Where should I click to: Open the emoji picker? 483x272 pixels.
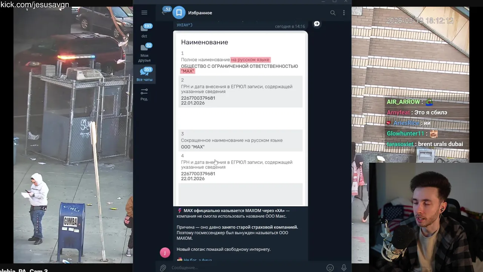point(330,267)
